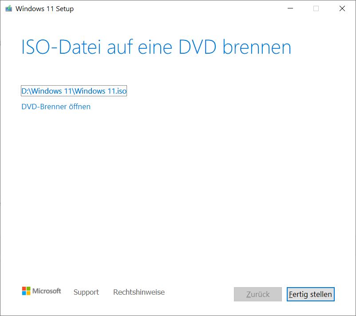Open the Support link

(86, 292)
